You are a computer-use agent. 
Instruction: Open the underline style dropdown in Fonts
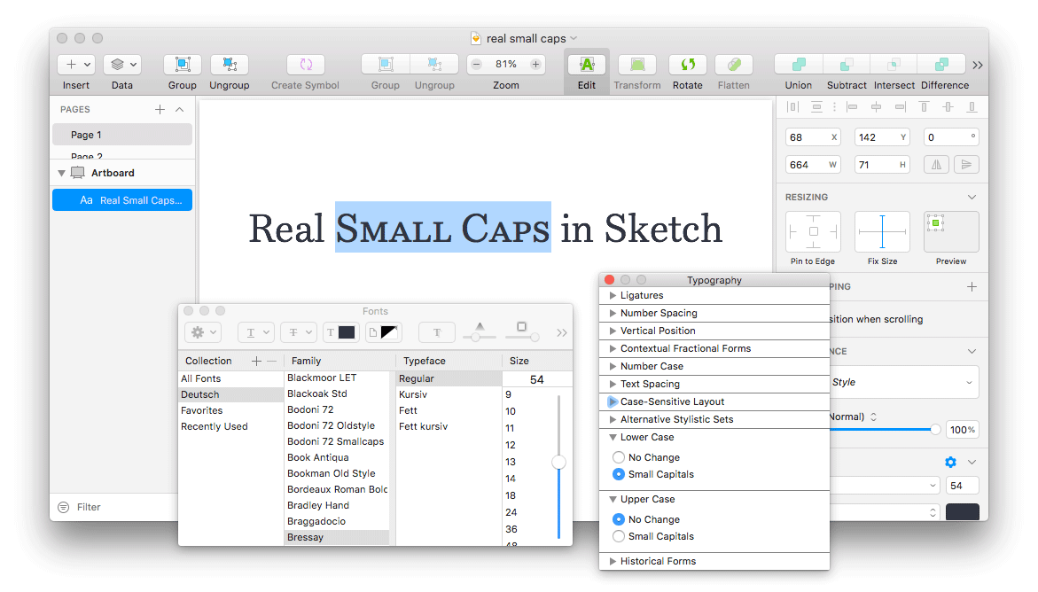tap(257, 332)
